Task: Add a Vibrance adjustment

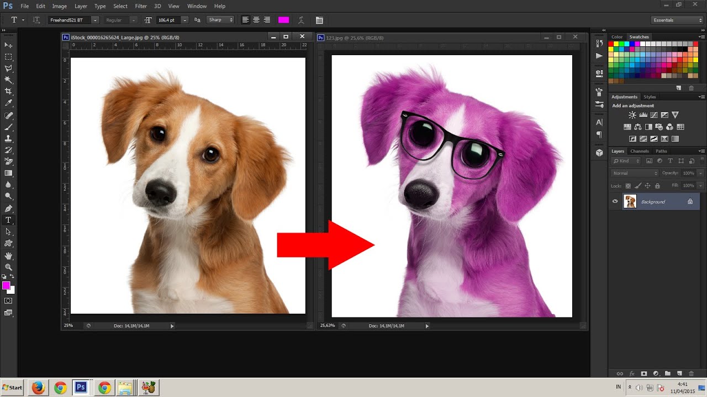Action: tap(675, 115)
